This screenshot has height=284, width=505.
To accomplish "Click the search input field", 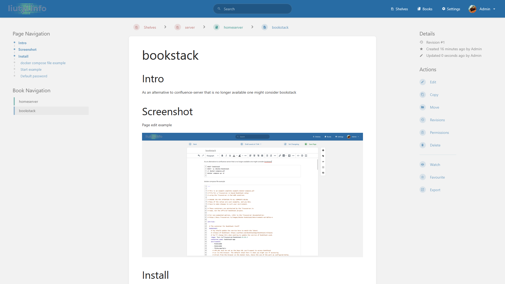I will 252,9.
